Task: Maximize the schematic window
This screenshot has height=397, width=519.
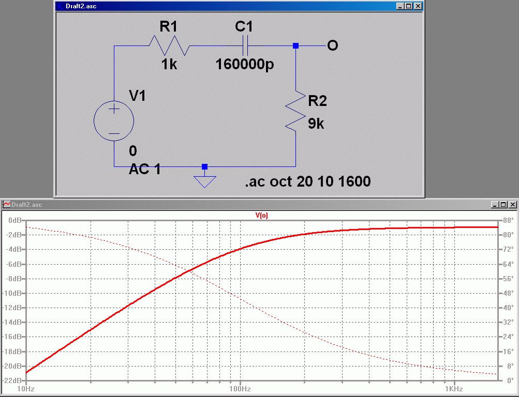Action: click(408, 6)
